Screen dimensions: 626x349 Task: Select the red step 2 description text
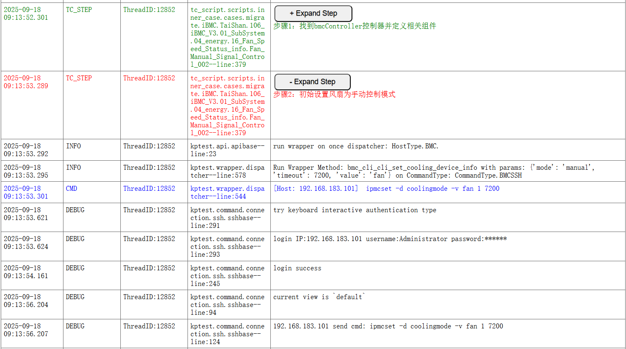coord(334,94)
